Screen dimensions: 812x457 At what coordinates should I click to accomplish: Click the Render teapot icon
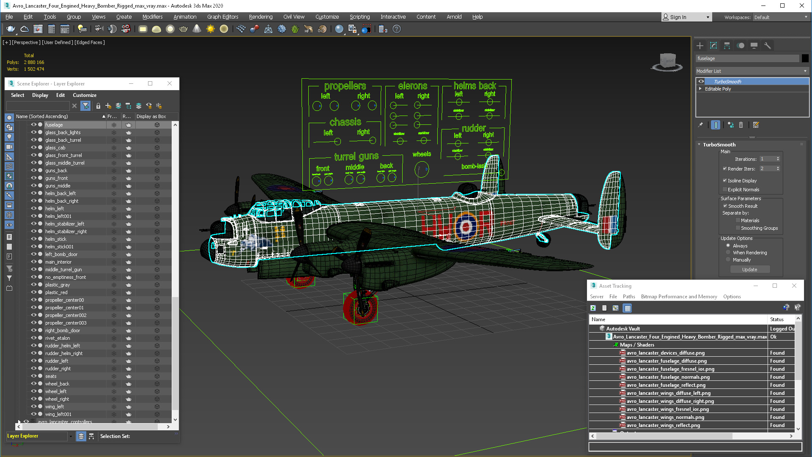[x=10, y=29]
